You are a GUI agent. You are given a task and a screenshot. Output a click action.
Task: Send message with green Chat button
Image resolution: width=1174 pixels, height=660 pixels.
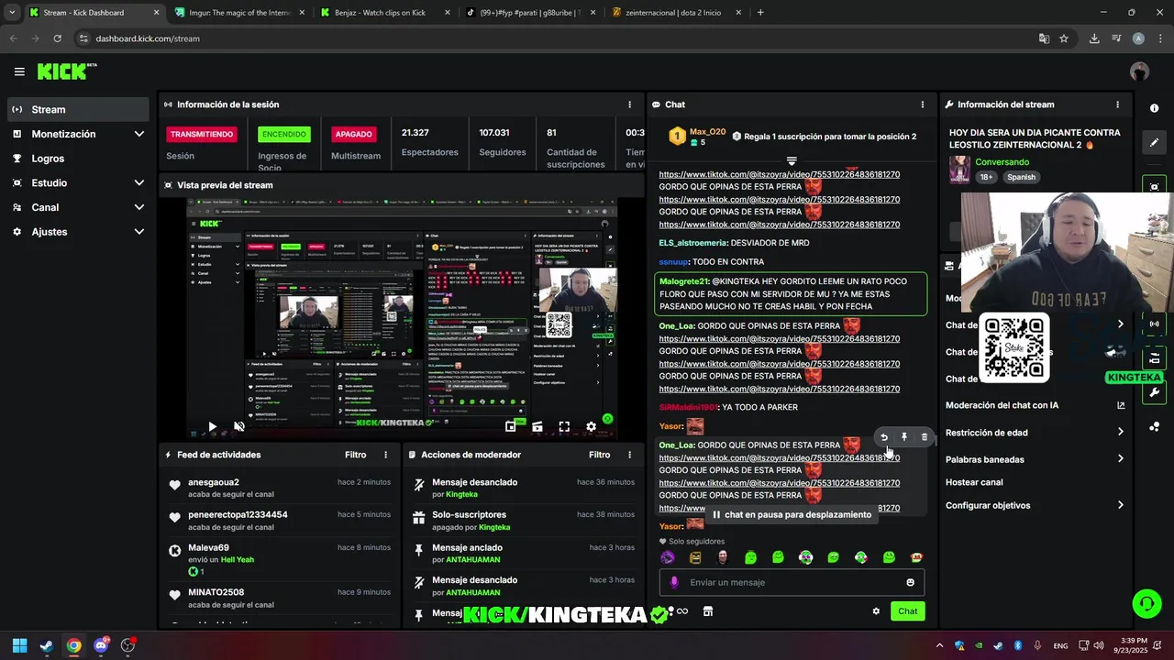tap(907, 611)
